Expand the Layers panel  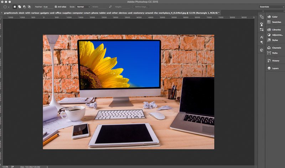point(275,68)
